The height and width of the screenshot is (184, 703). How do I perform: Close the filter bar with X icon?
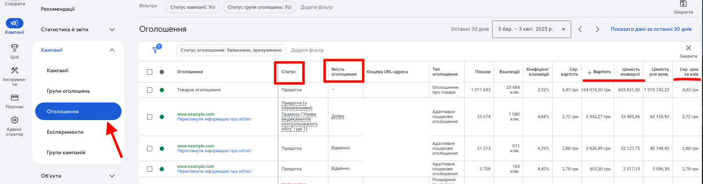(x=689, y=48)
